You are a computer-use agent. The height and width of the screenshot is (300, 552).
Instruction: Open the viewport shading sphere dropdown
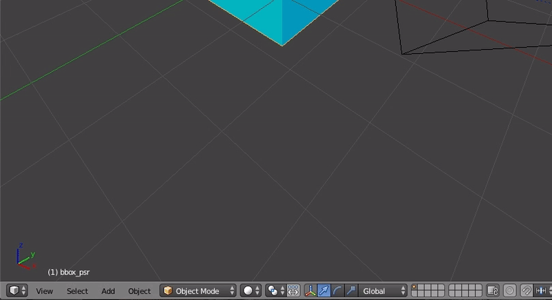[251, 291]
